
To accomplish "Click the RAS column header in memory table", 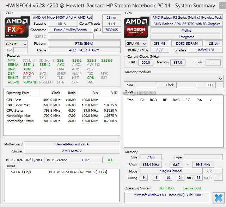I will [x=176, y=100].
